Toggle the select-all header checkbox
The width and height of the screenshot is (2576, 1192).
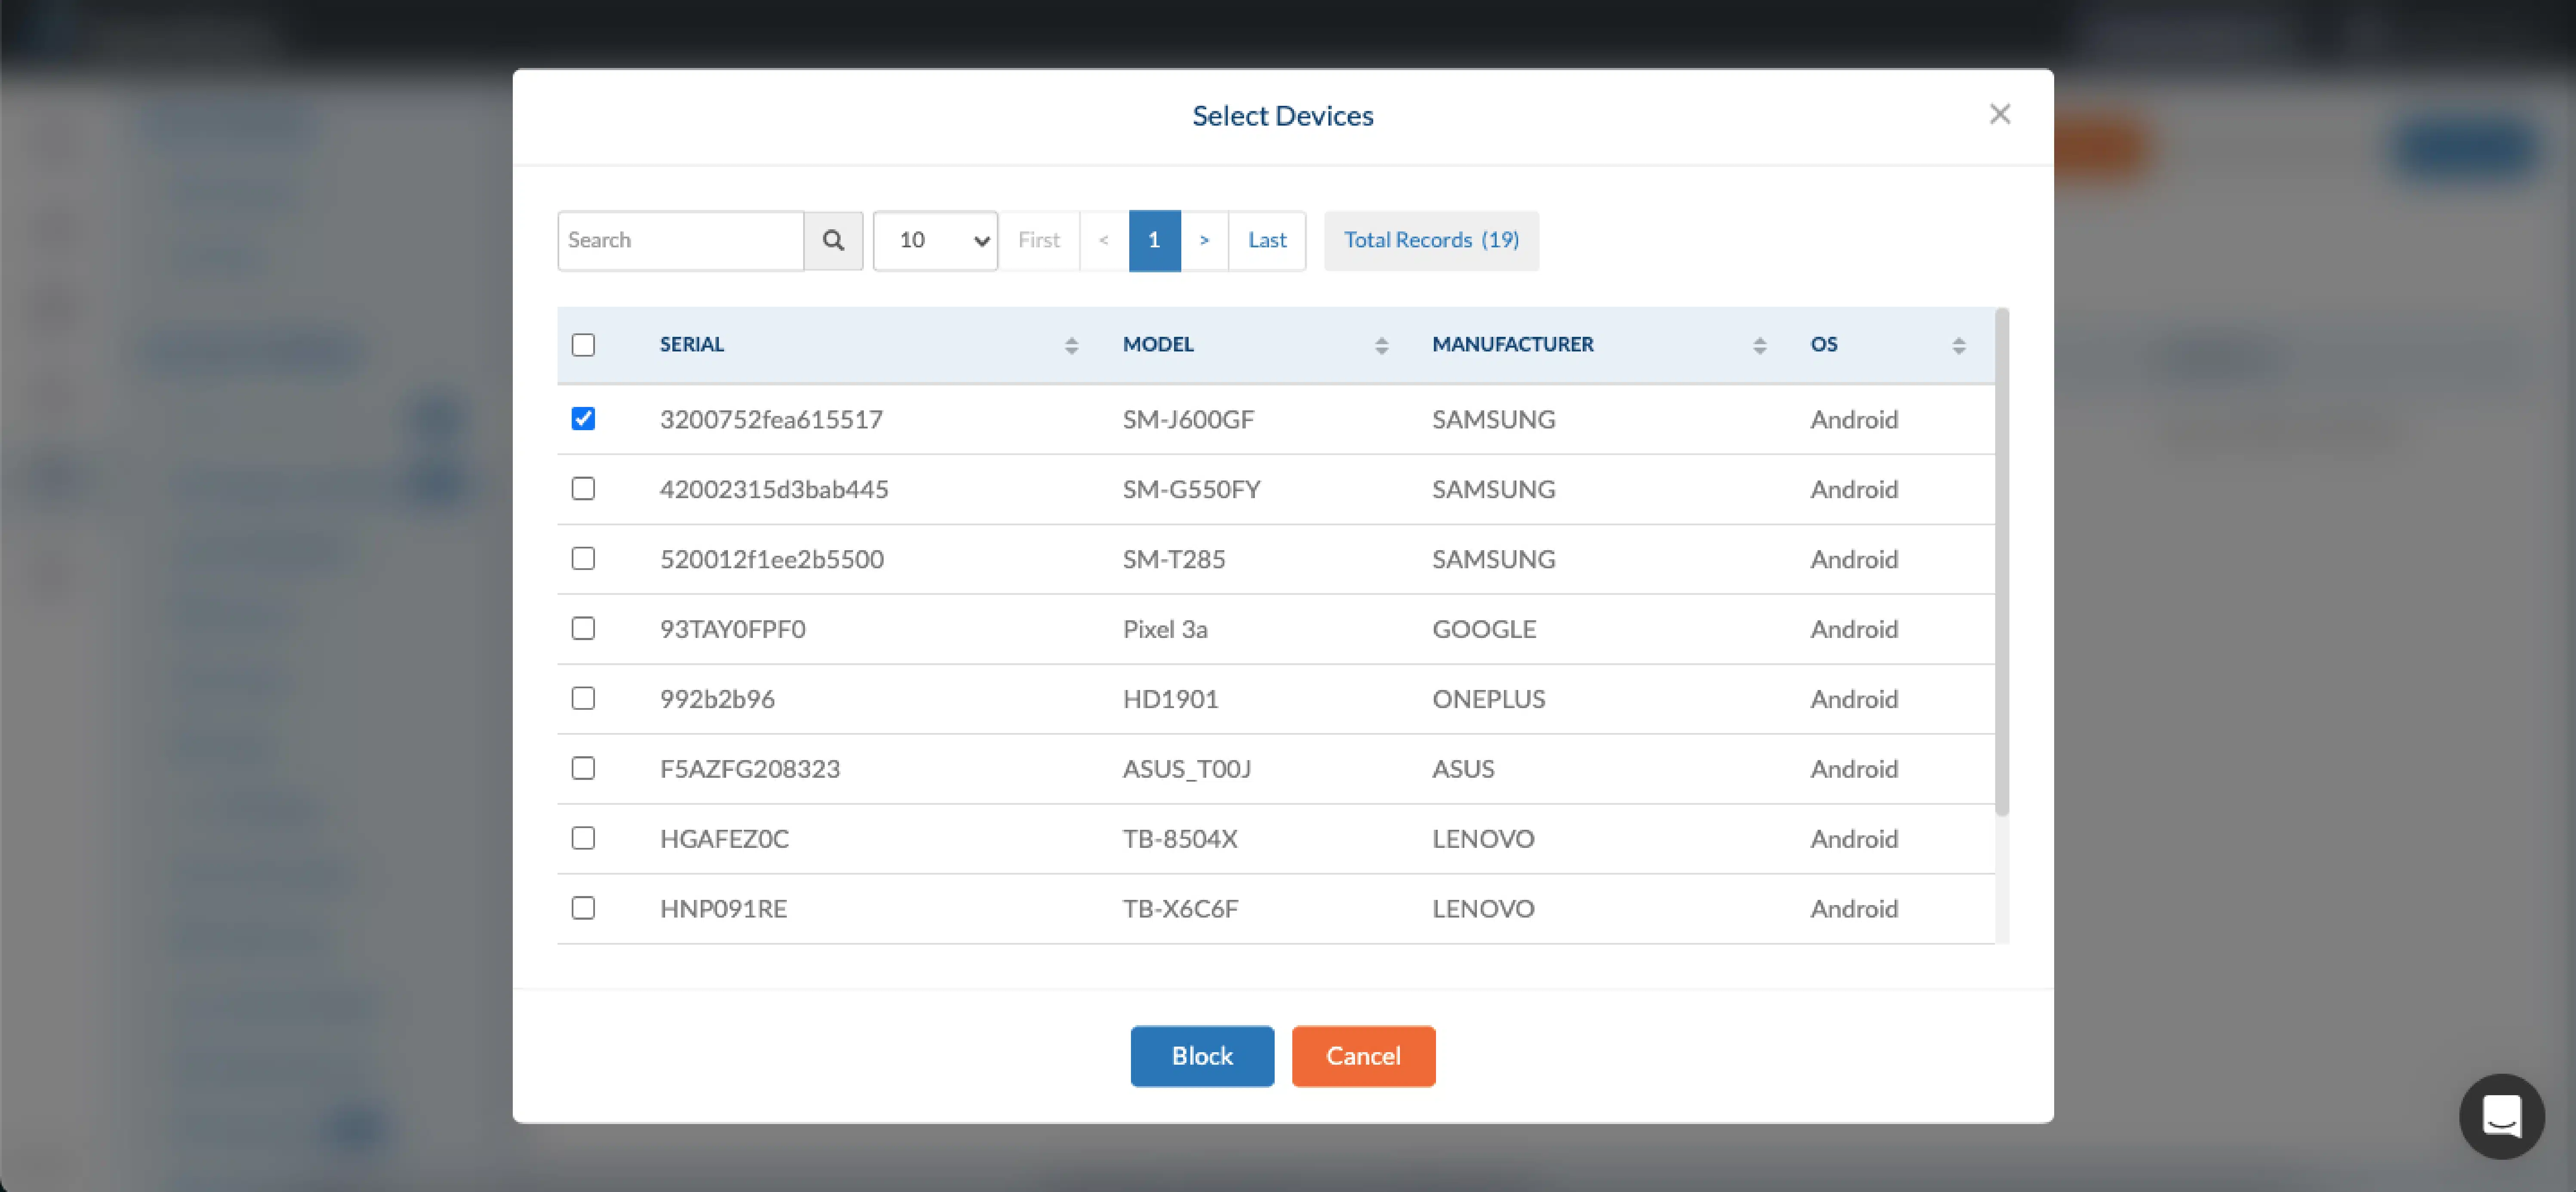tap(583, 345)
